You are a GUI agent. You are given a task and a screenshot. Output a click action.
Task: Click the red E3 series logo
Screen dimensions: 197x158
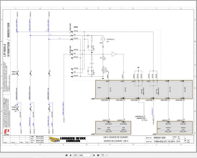coord(7,132)
